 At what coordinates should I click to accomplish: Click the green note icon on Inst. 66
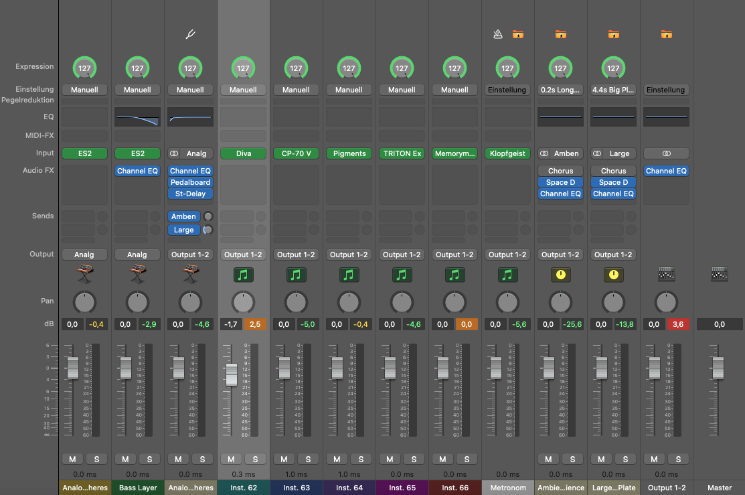(454, 275)
